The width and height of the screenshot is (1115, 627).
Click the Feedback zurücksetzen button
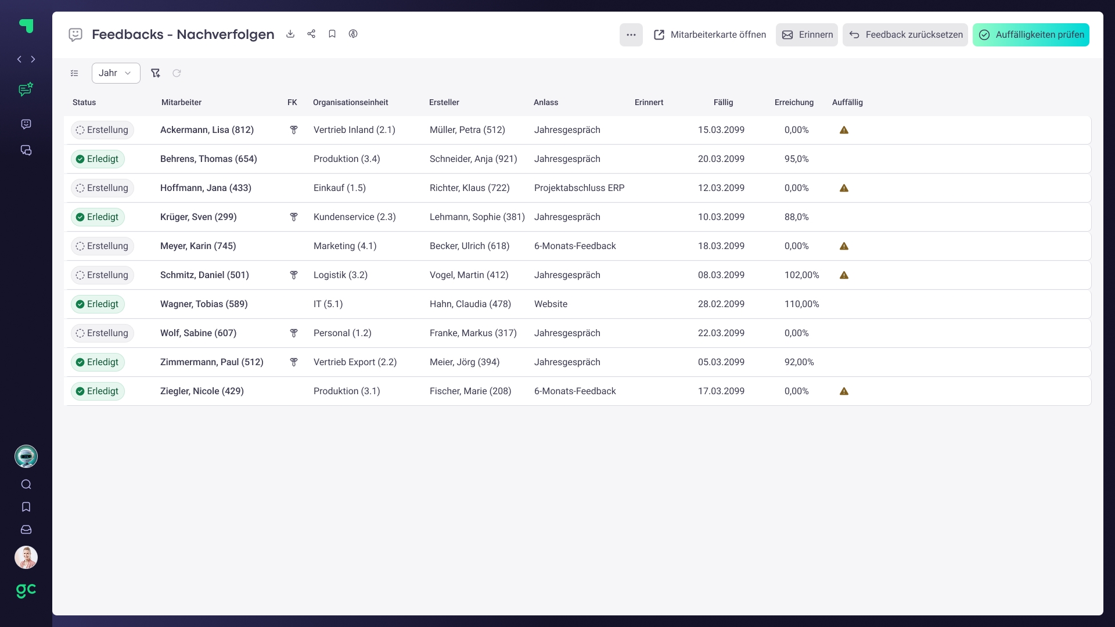[905, 35]
